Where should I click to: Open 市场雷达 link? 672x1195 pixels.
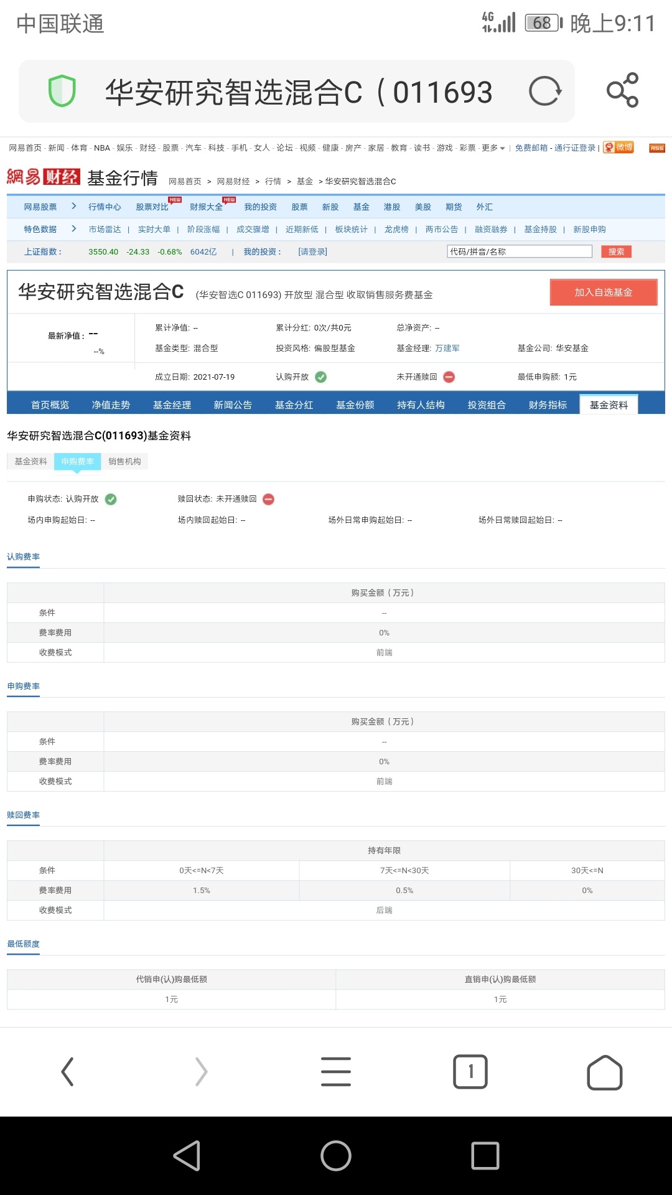[105, 229]
